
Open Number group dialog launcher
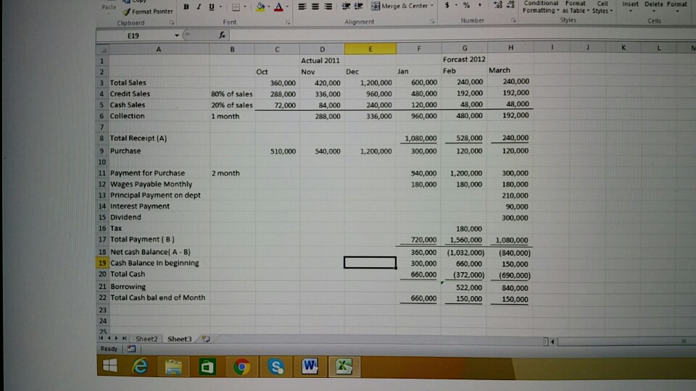(x=513, y=20)
